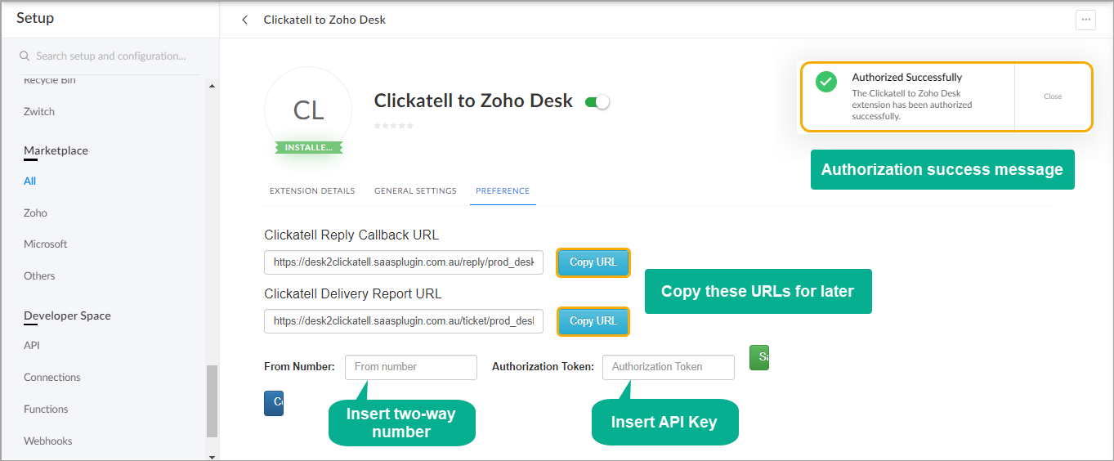
Task: Click the green success checkmark icon
Action: click(x=826, y=82)
